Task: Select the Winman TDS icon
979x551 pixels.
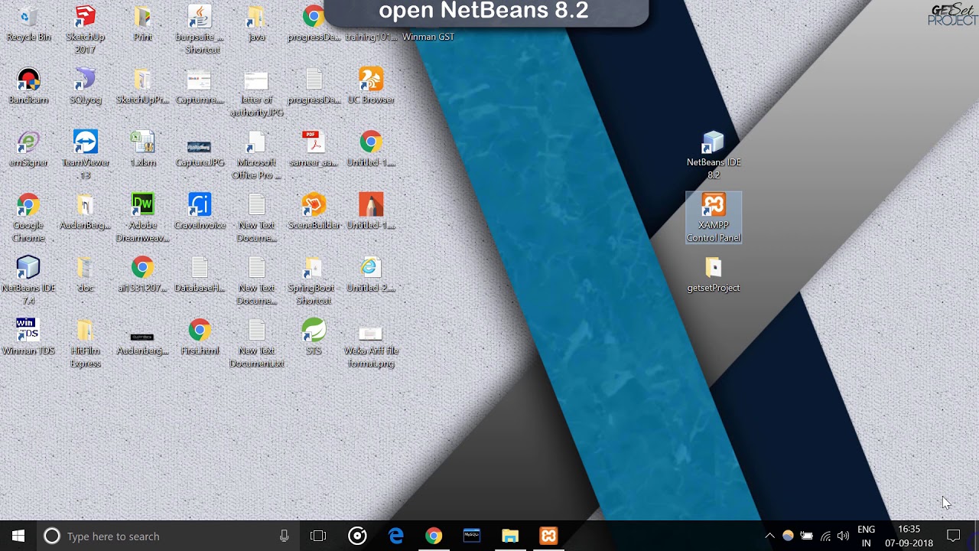Action: [x=28, y=337]
